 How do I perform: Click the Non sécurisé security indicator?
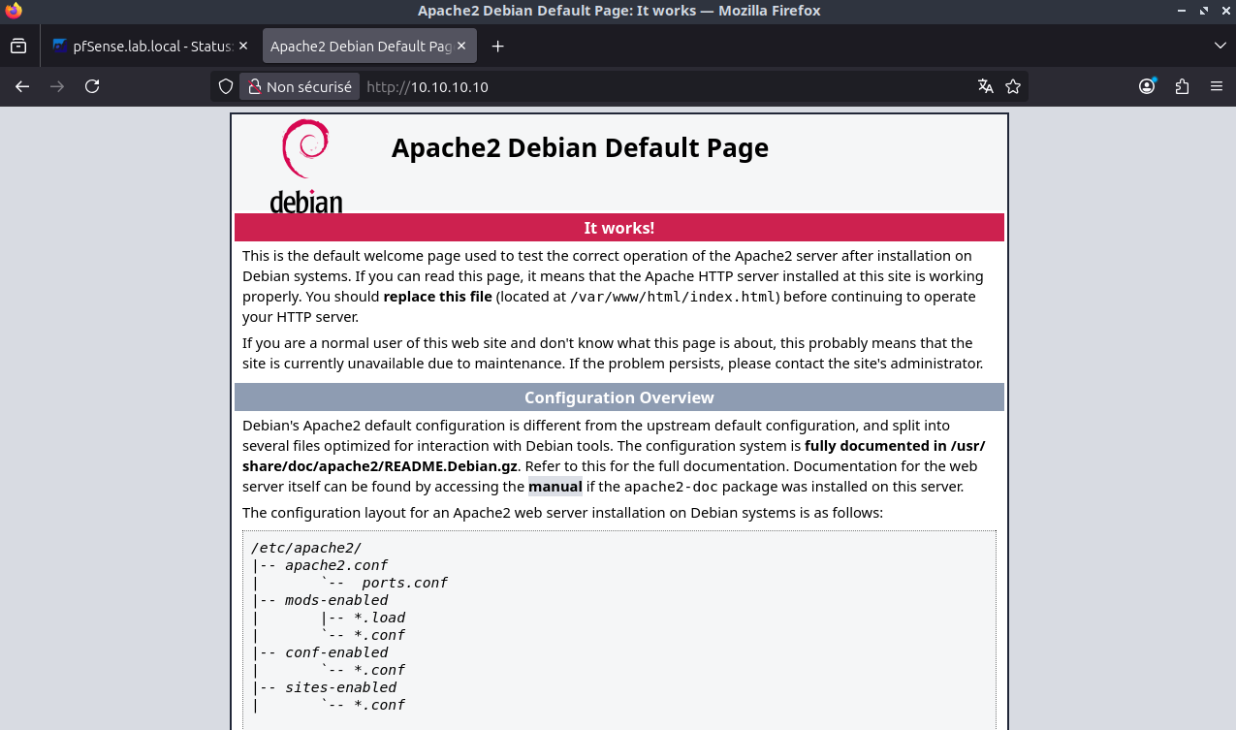pos(300,86)
